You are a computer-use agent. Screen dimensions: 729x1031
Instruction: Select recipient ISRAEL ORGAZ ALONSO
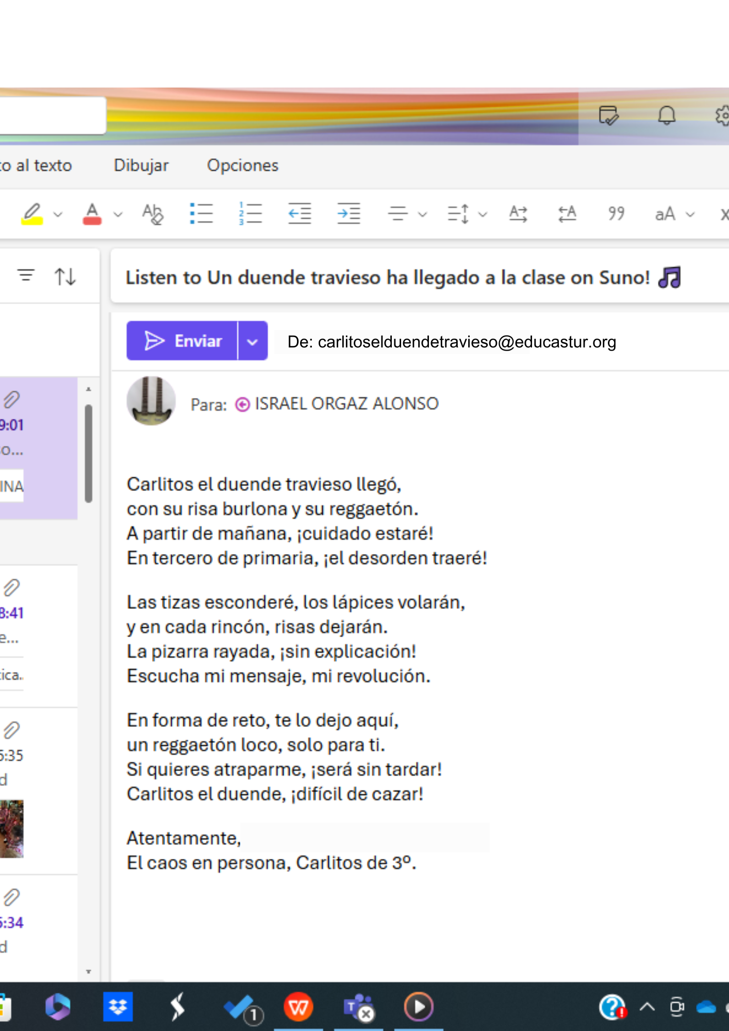(x=346, y=404)
